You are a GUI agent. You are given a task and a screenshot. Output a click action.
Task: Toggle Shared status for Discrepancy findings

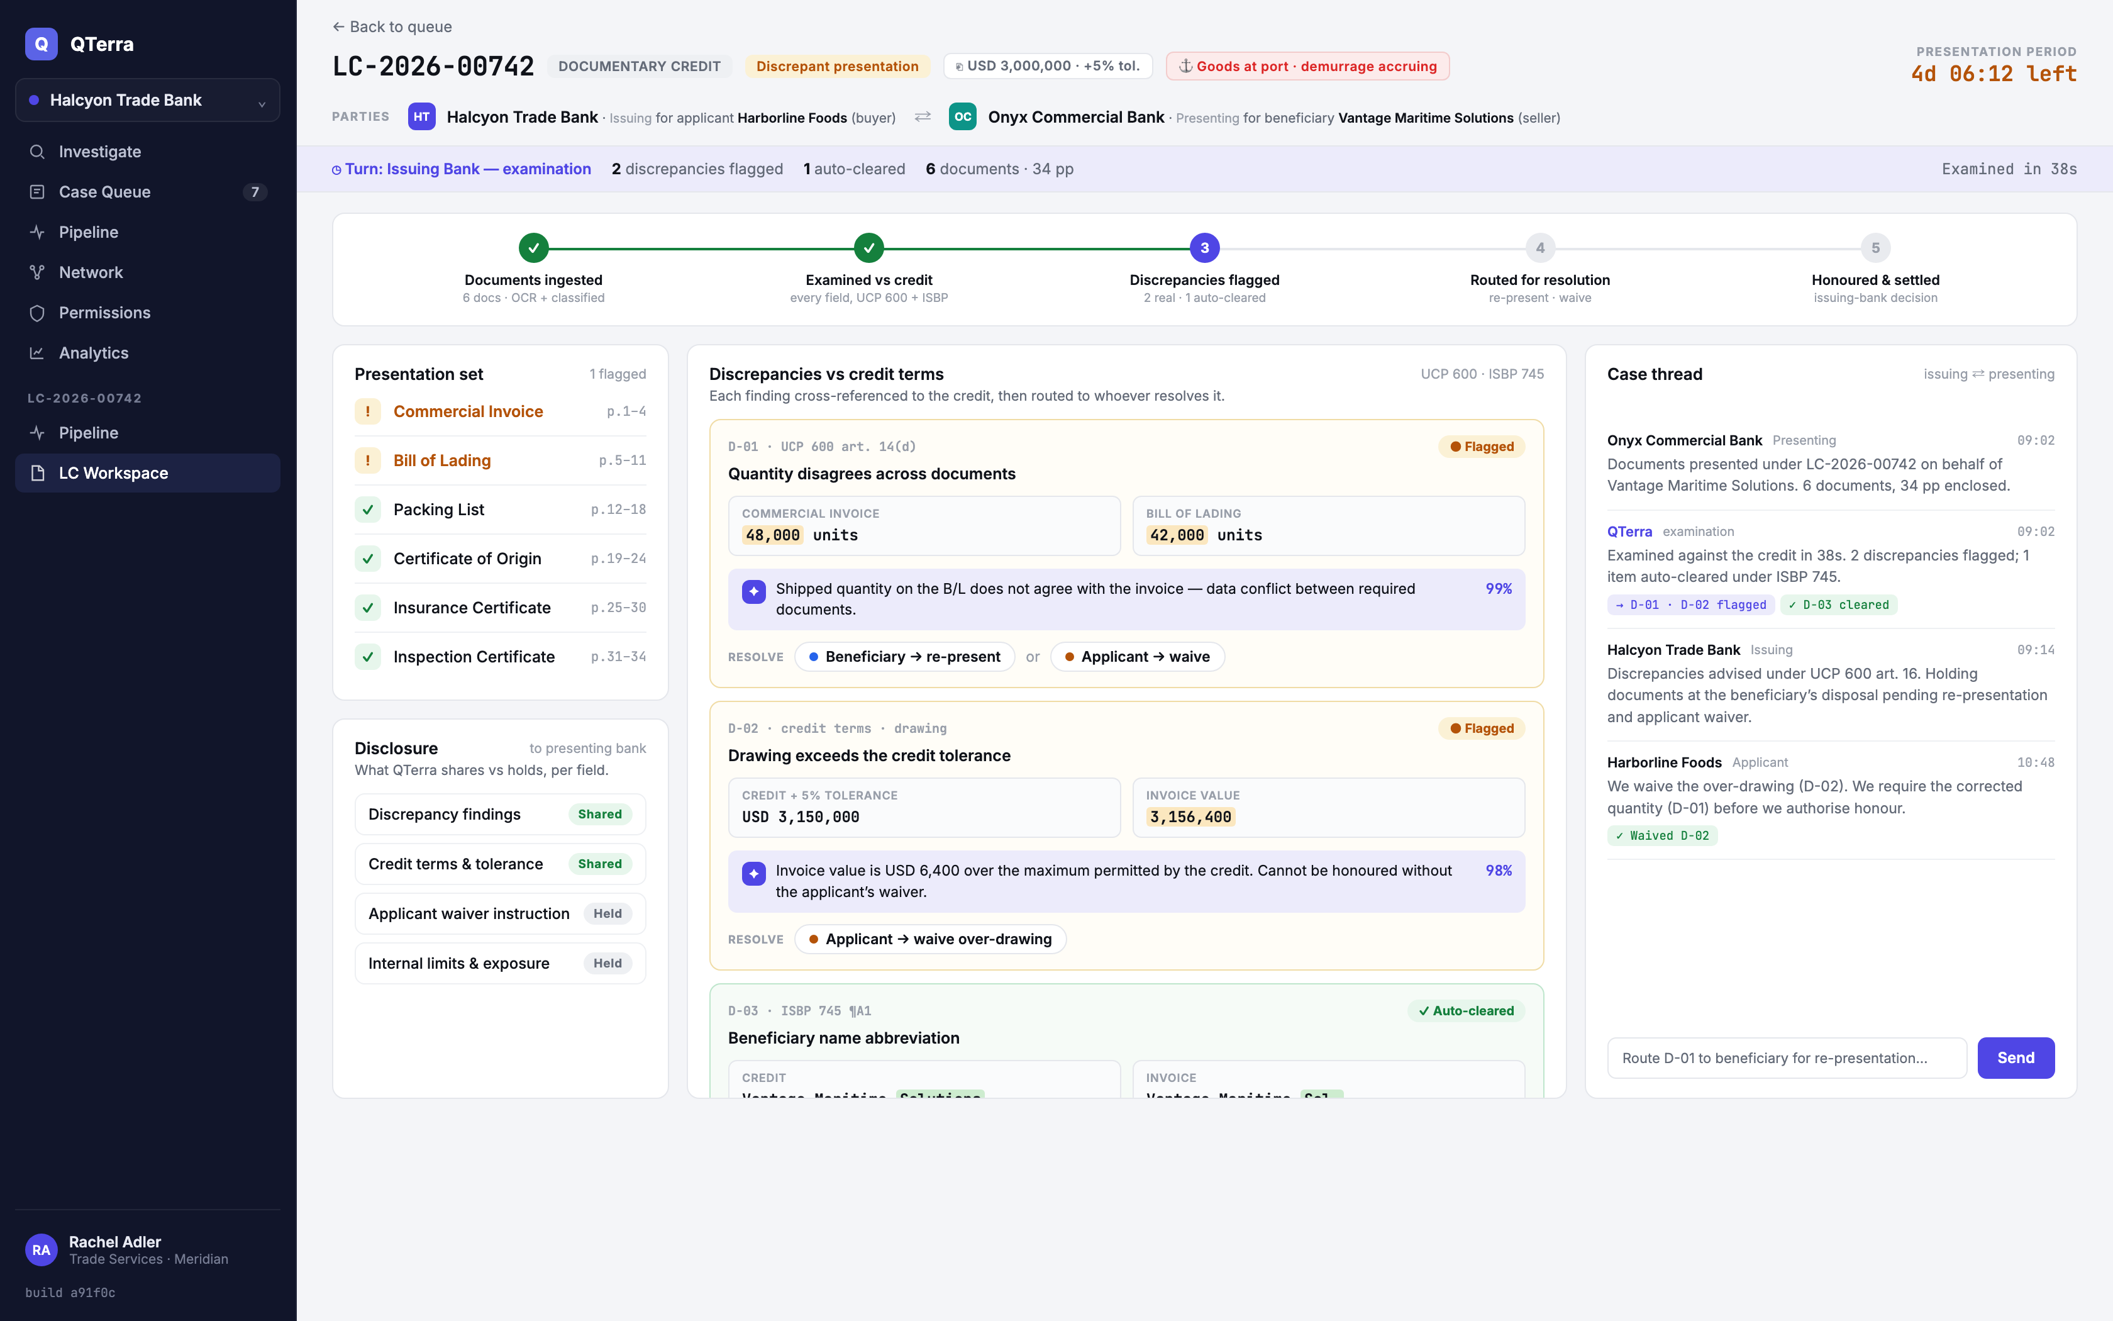[x=600, y=814]
